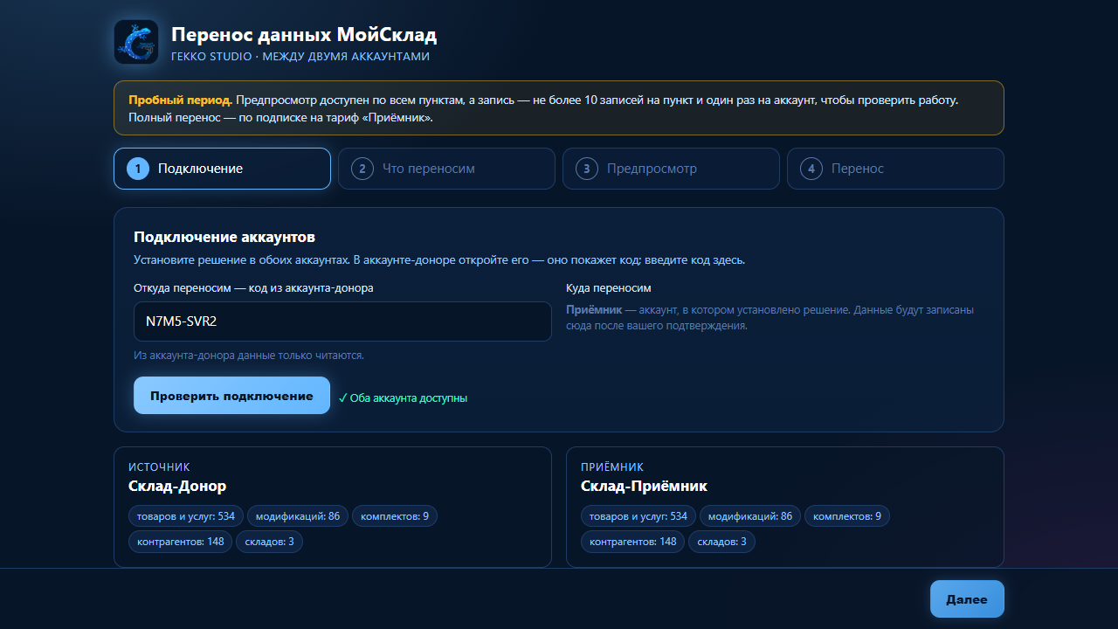Click the Перенос данных МойСклад heading

click(304, 35)
